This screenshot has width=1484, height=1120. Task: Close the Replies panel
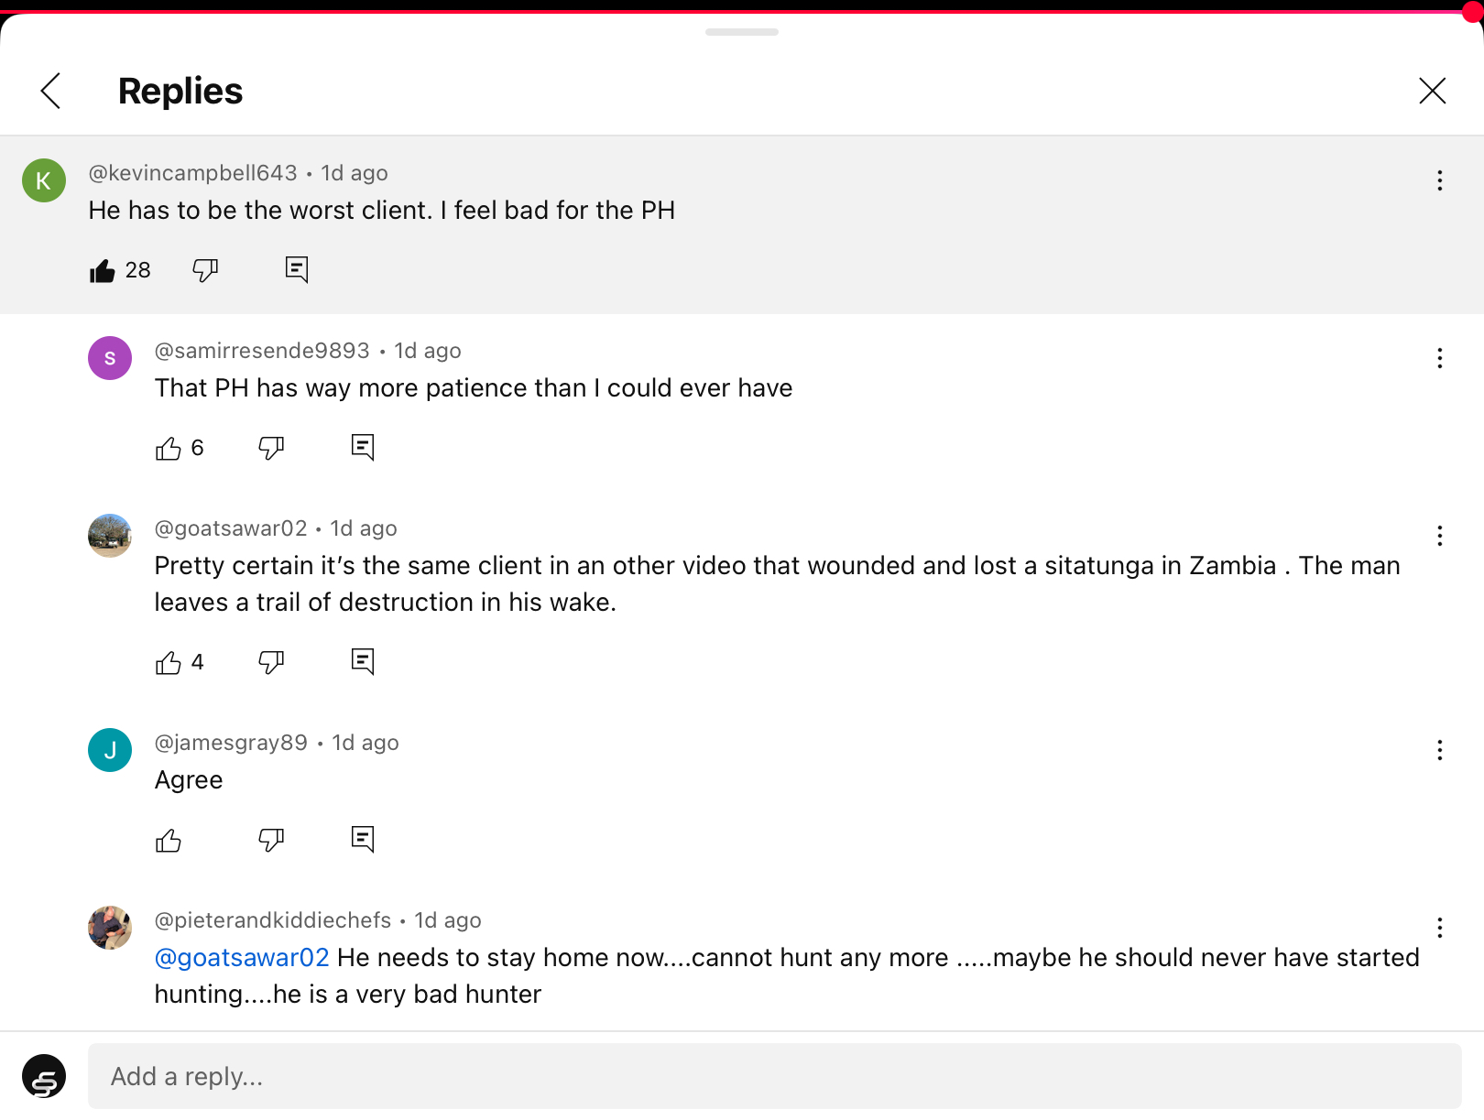click(x=1432, y=91)
